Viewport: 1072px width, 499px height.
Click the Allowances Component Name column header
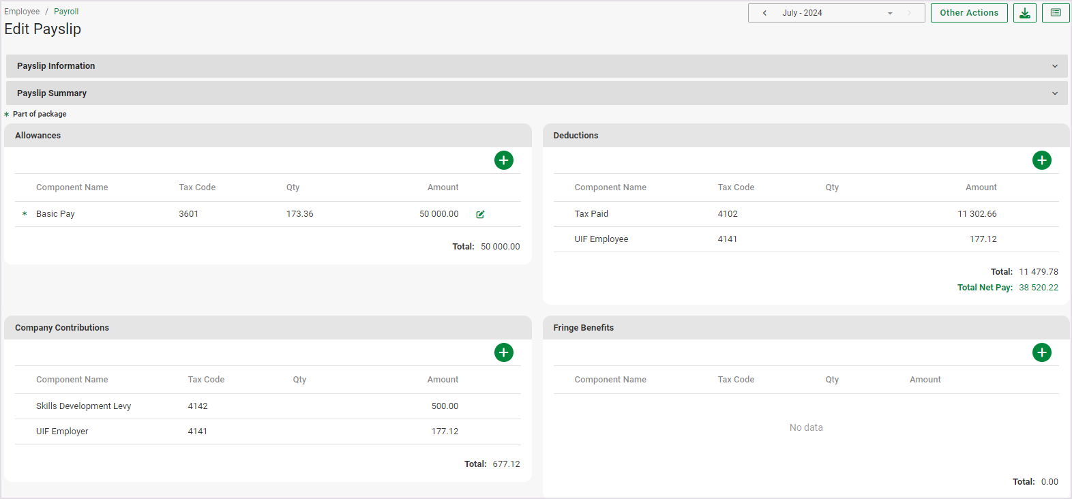click(72, 187)
